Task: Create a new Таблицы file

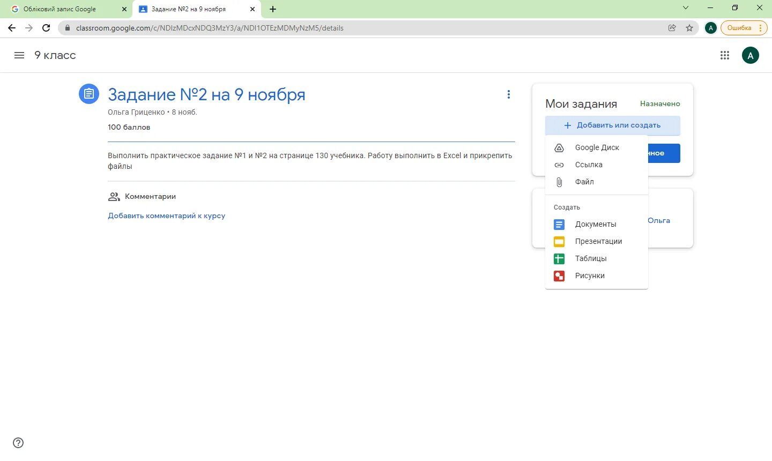Action: click(x=597, y=259)
